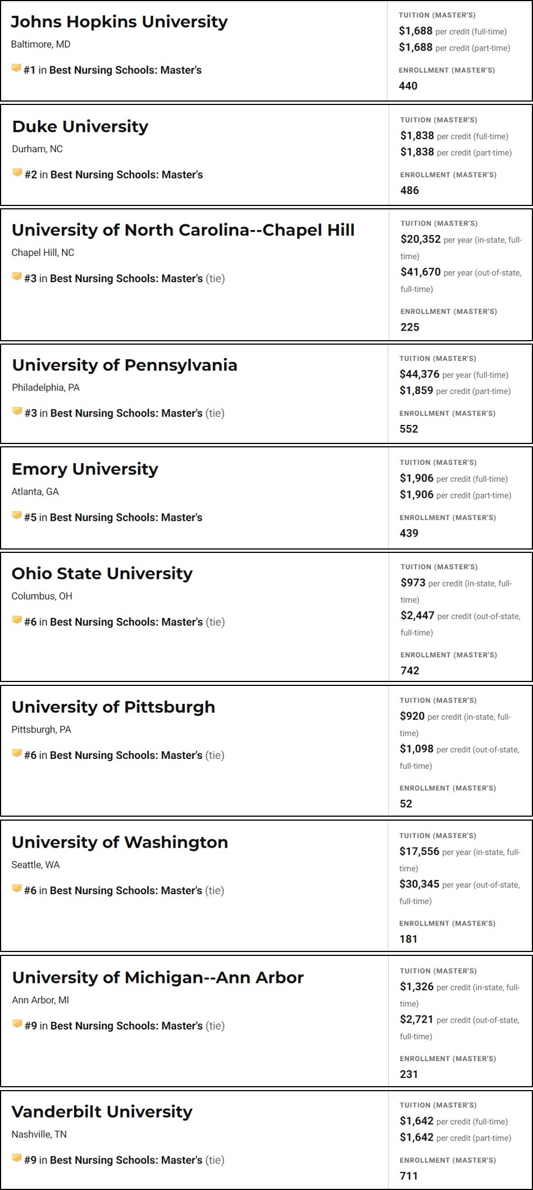Open the Vanderbilt University title link

pos(102,1111)
